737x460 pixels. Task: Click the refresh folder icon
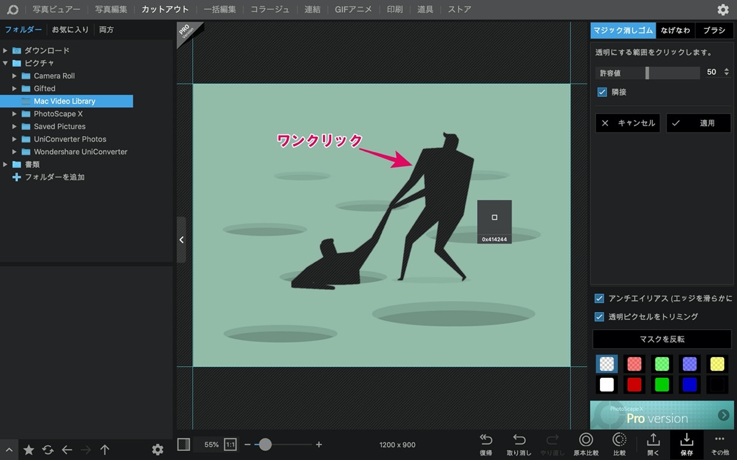(x=48, y=450)
